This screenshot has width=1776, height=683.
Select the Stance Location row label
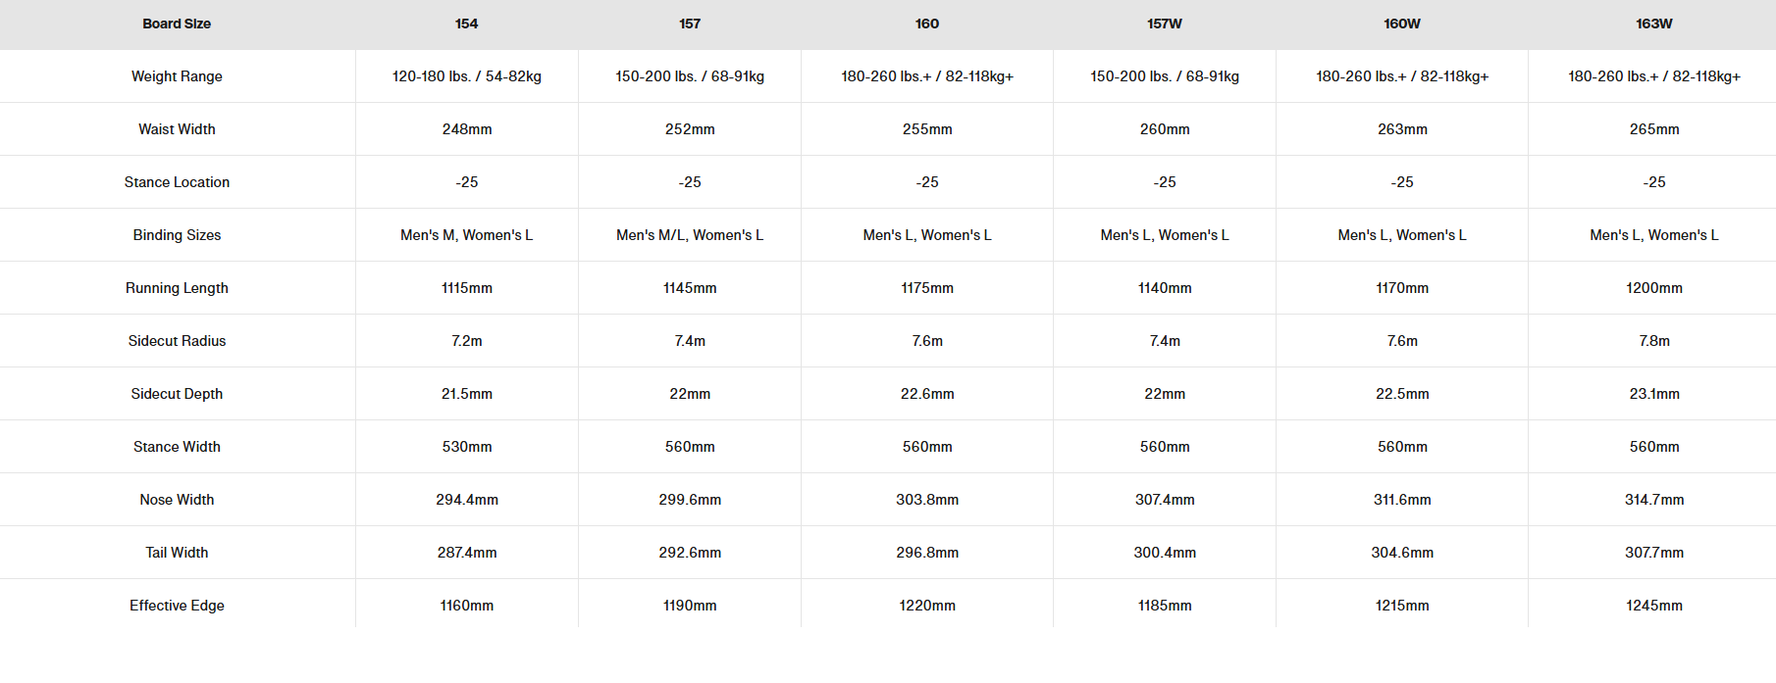click(x=177, y=182)
